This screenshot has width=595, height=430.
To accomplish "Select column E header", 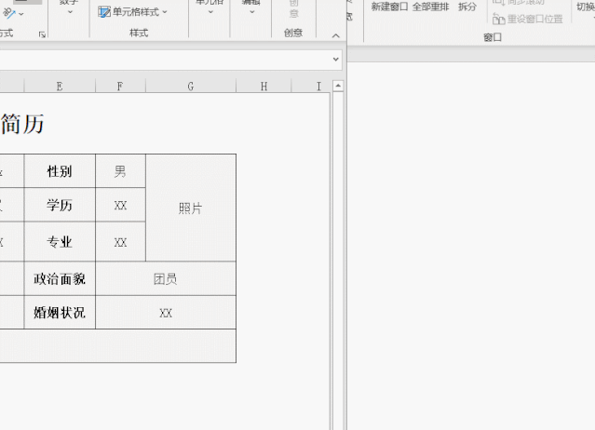I will click(60, 87).
